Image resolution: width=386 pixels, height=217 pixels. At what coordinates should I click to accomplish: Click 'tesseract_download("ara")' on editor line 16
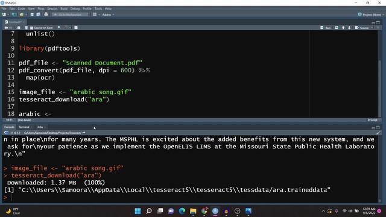click(64, 99)
